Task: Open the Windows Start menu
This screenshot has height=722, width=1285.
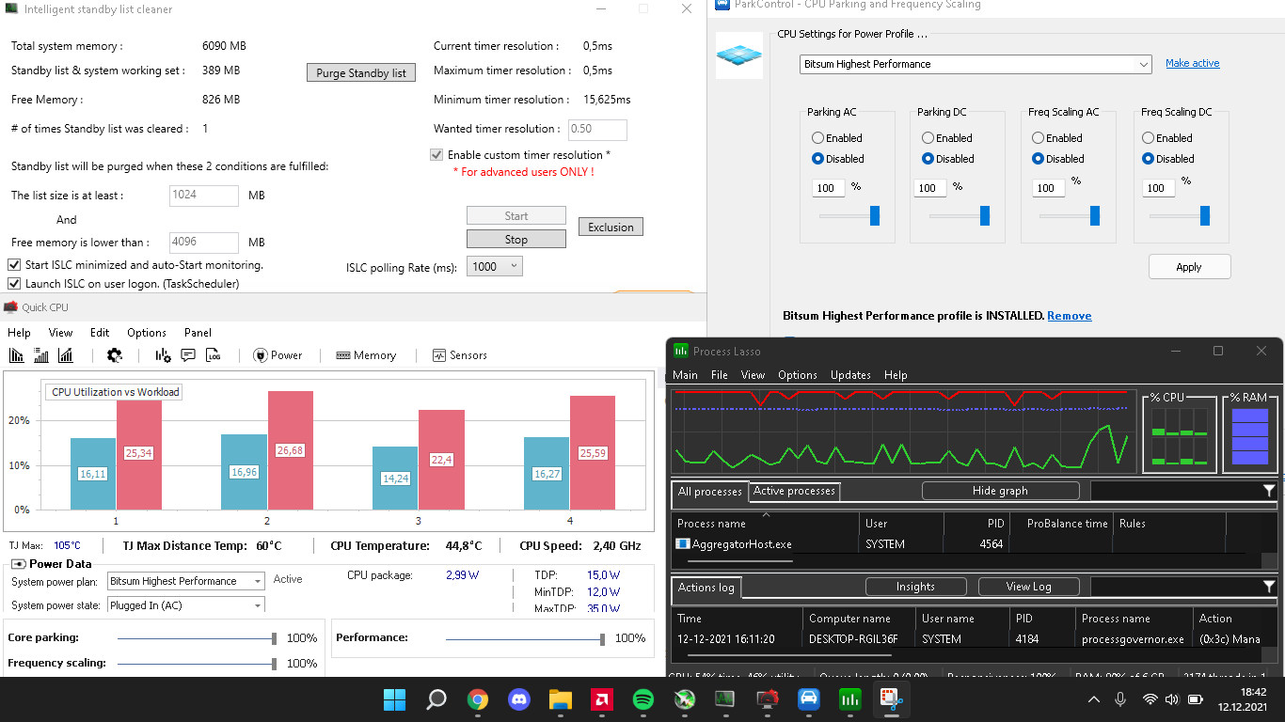Action: [x=395, y=699]
